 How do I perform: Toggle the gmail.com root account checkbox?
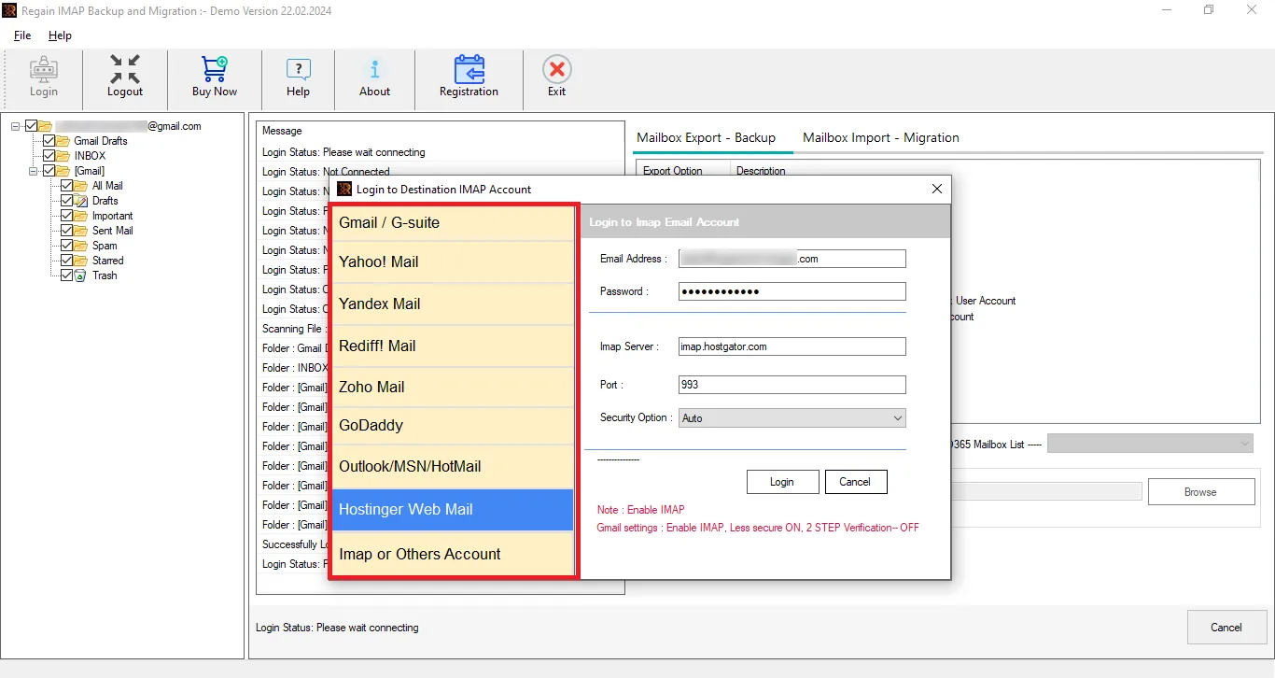(31, 126)
